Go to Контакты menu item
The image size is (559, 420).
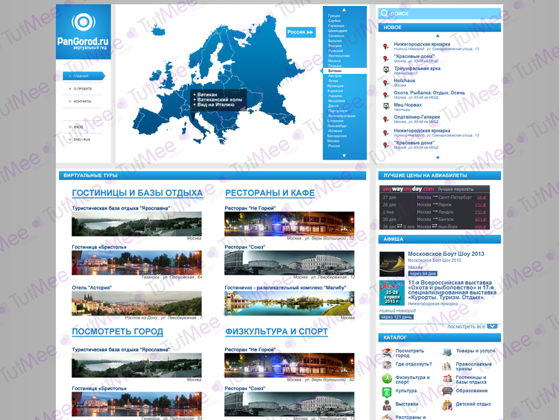point(82,101)
